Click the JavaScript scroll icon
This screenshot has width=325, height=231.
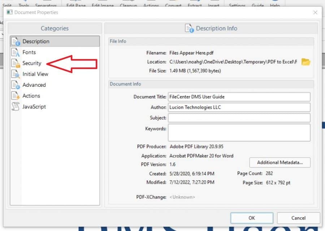pos(16,107)
